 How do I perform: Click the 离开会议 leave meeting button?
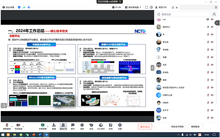(x=145, y=127)
